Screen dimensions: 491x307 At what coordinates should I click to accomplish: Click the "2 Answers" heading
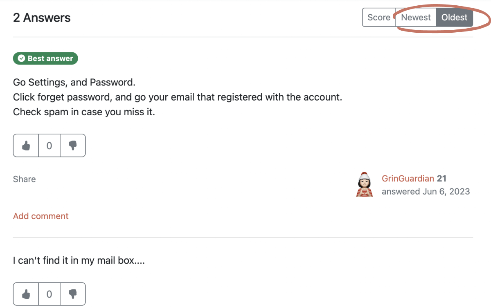pyautogui.click(x=42, y=18)
